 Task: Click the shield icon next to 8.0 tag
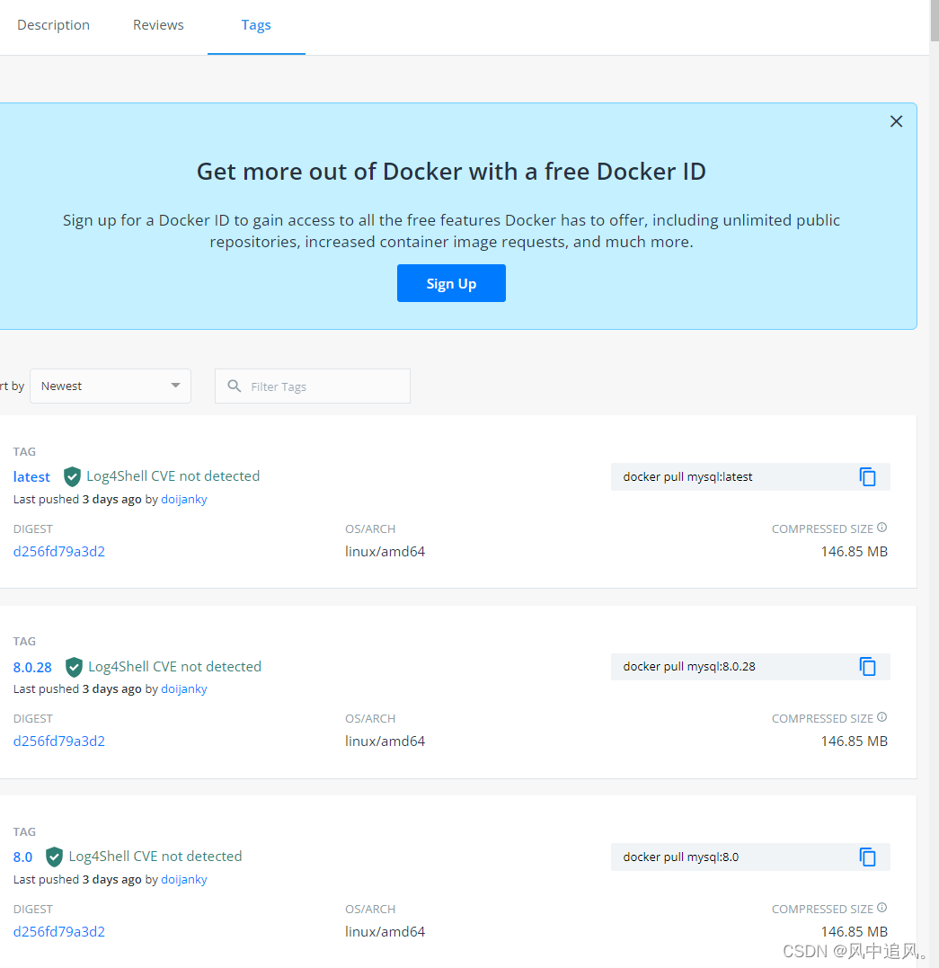coord(54,857)
